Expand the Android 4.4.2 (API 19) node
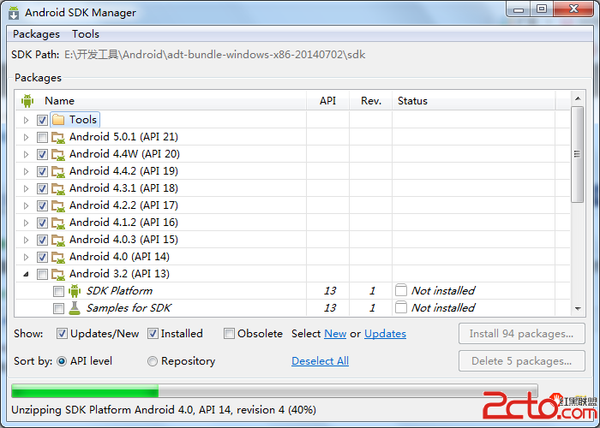Image resolution: width=600 pixels, height=428 pixels. coord(26,171)
